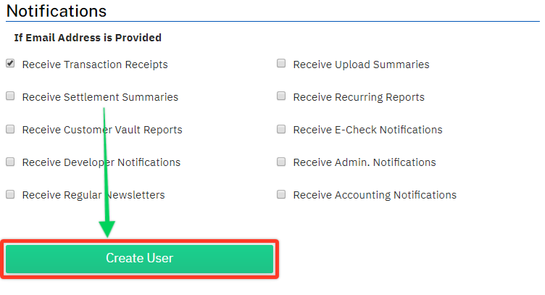Viewport: 545px width, 295px height.
Task: Enable the Receive Settlement Summaries checkbox
Action: click(10, 96)
